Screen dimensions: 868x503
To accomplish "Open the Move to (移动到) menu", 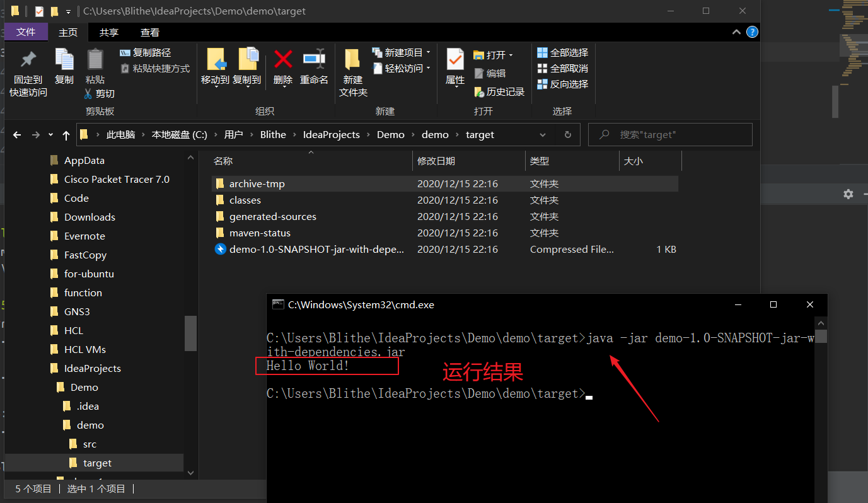I will point(215,67).
